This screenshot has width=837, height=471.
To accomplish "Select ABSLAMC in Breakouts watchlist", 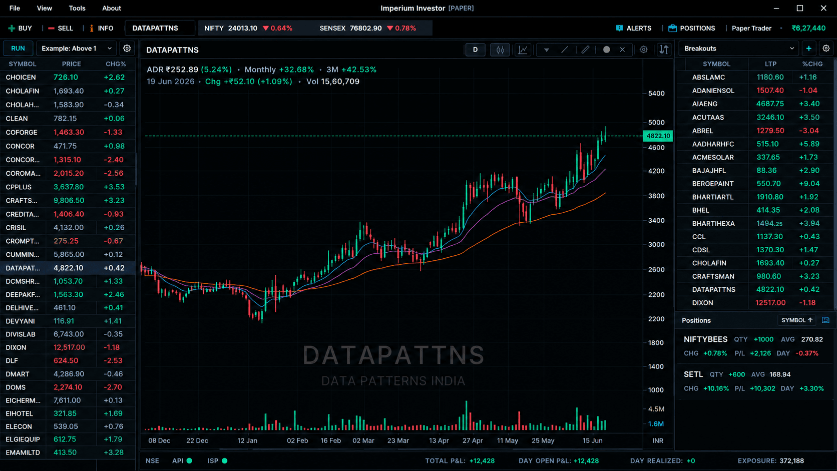I will tap(755, 77).
